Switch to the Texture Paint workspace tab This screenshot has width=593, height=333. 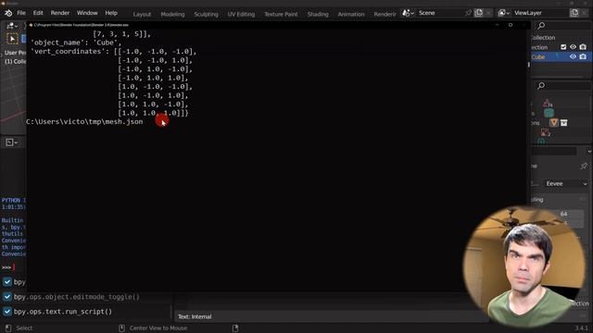(x=281, y=14)
